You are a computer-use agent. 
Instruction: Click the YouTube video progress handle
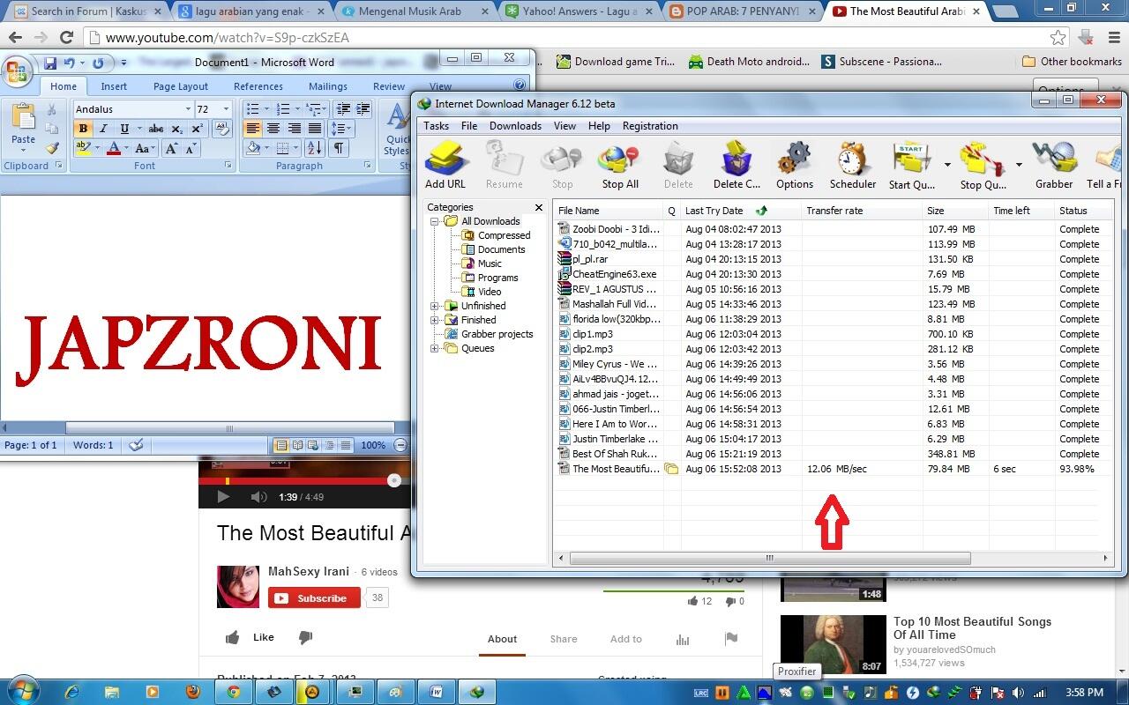[394, 480]
